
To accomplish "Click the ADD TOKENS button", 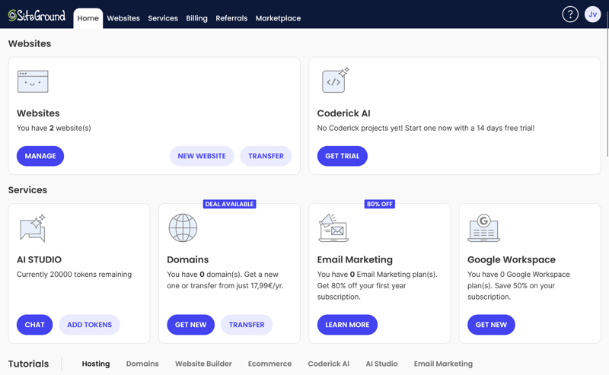I will click(89, 325).
